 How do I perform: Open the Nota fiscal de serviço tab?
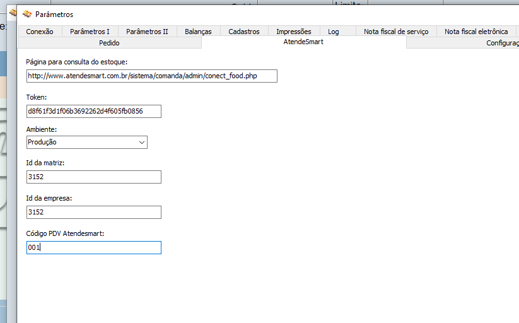(396, 32)
